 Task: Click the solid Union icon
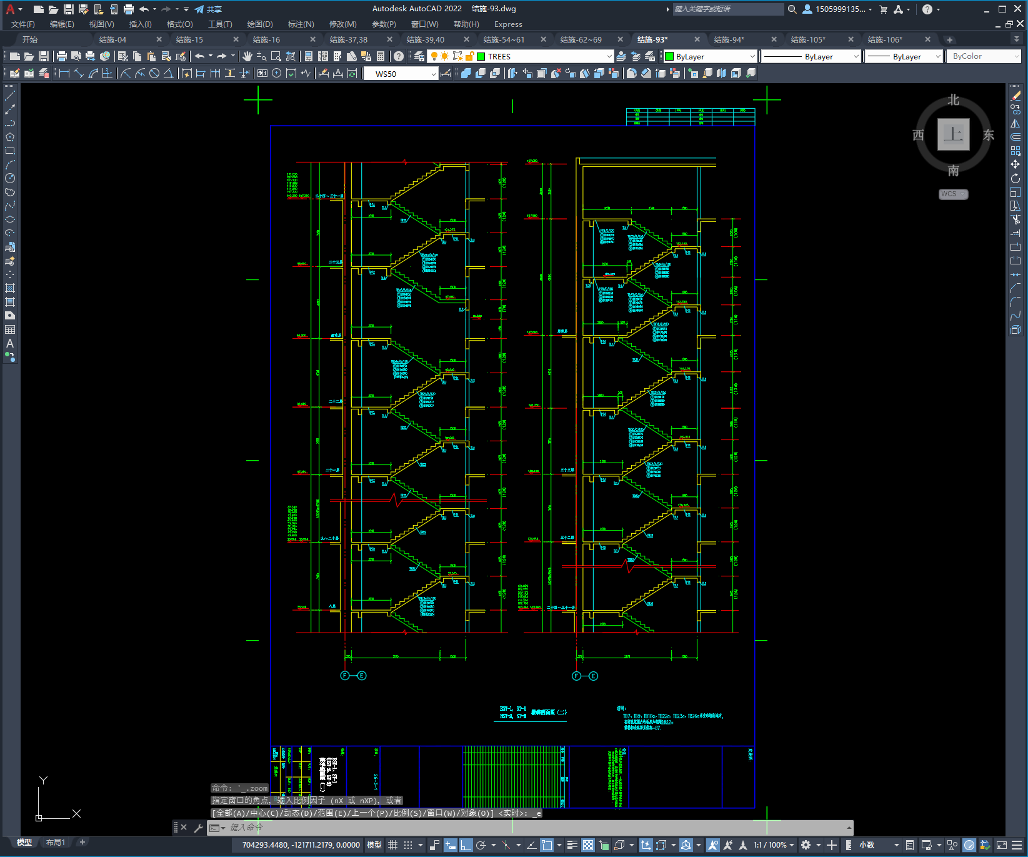click(466, 73)
